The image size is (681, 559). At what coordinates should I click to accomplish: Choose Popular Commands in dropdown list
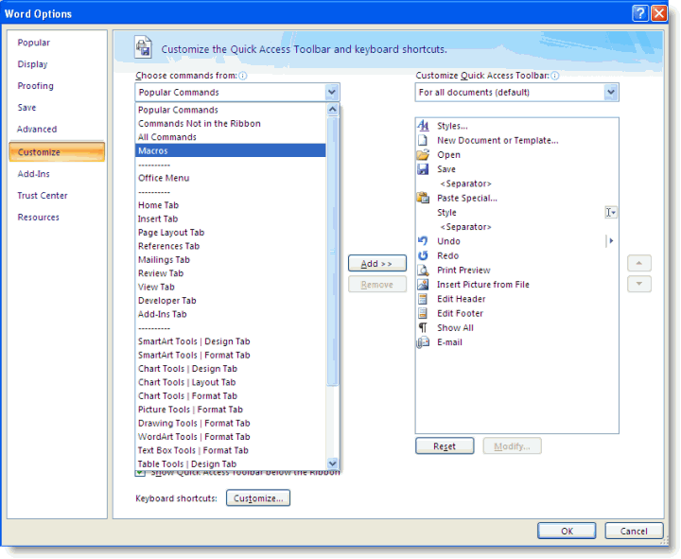(x=231, y=110)
